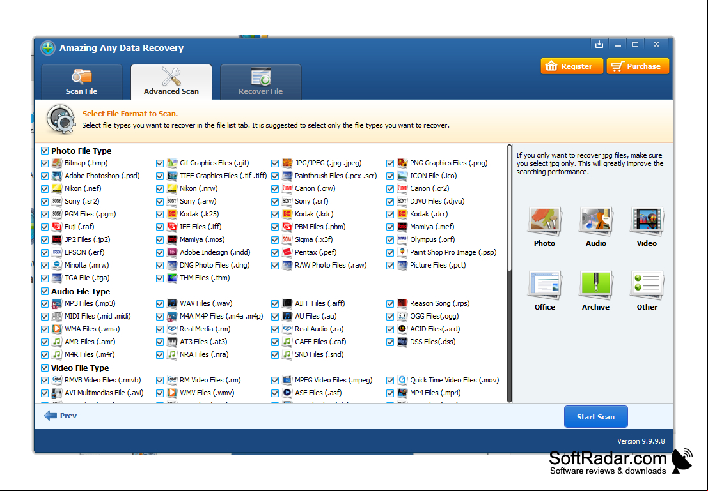
Task: Click the Adobe Indesign (.indd) file icon
Action: pyautogui.click(x=172, y=252)
